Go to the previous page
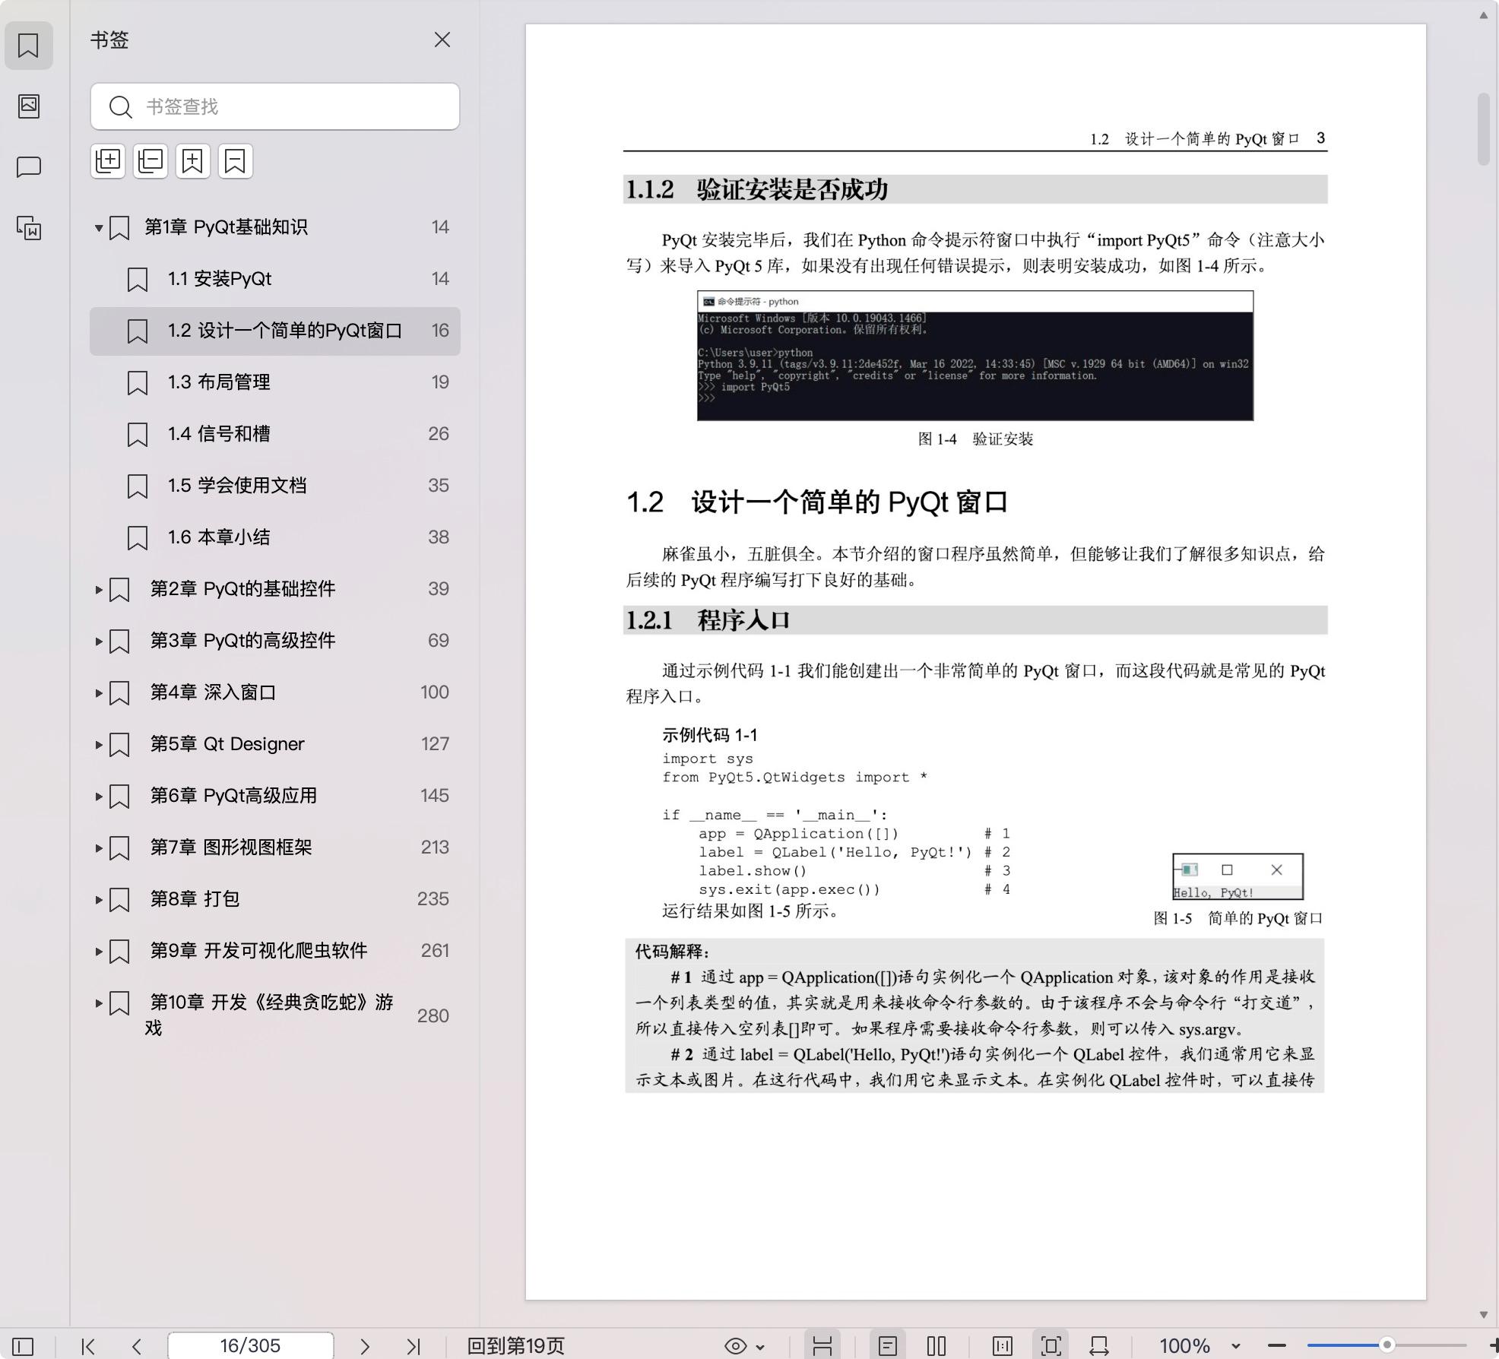This screenshot has height=1359, width=1499. (137, 1346)
